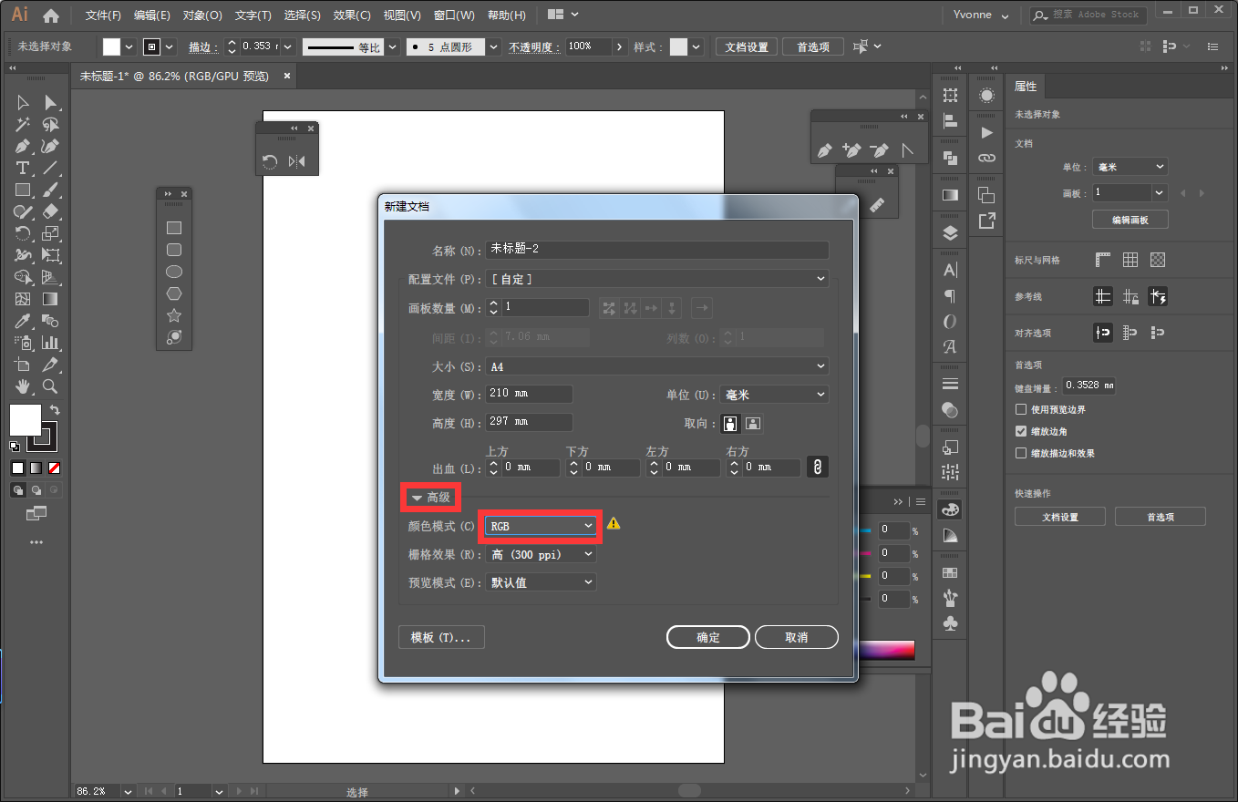
Task: Select the Line Segment tool
Action: [x=51, y=168]
